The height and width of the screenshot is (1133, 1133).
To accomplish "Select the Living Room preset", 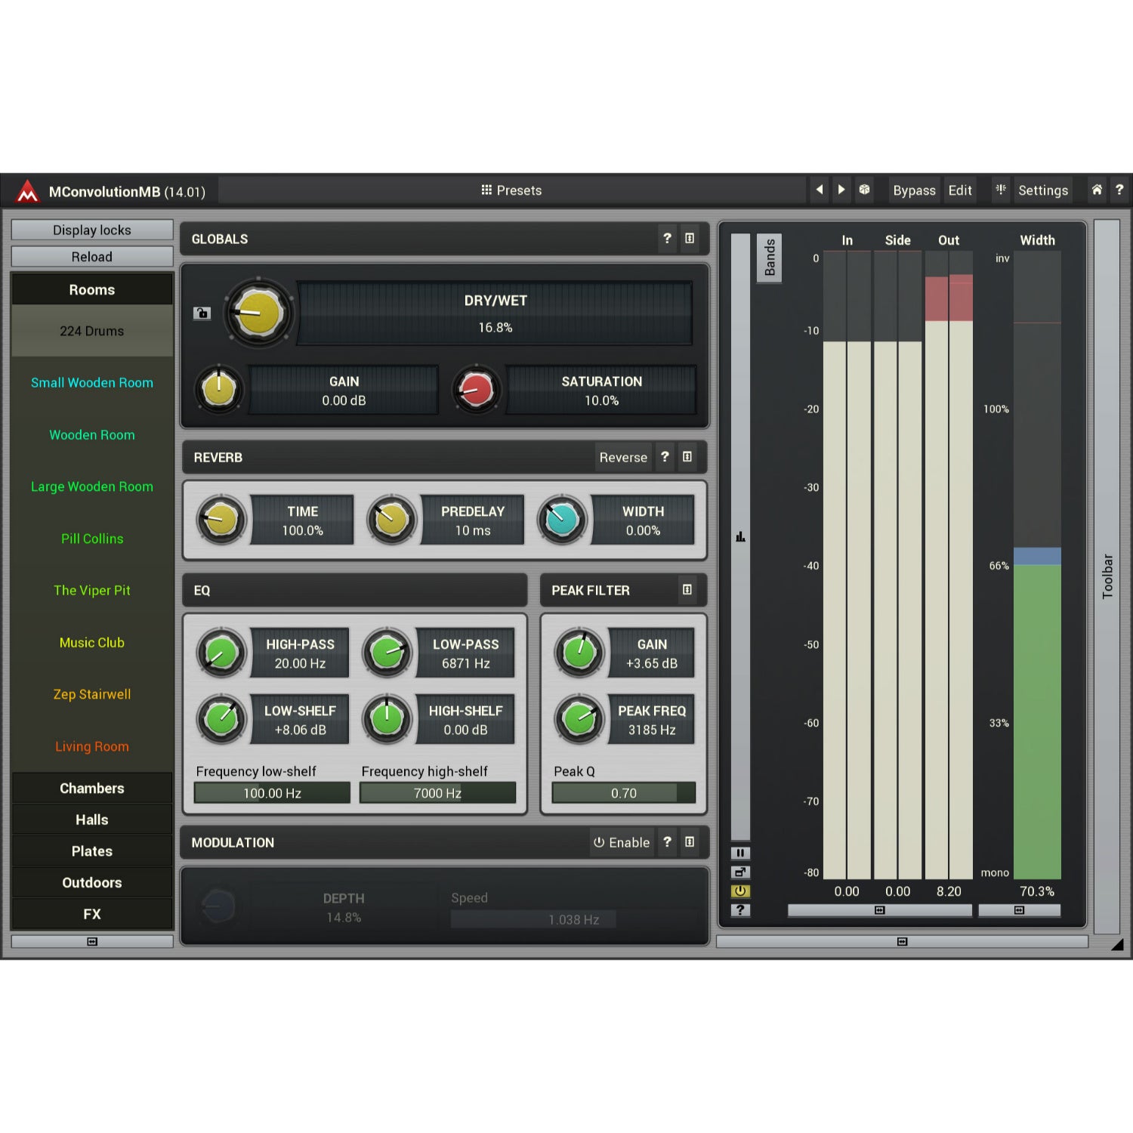I will pyautogui.click(x=92, y=746).
